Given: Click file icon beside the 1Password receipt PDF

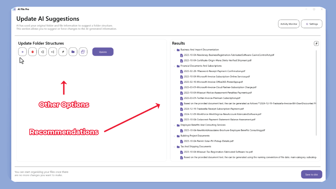Looking at the screenshot, I should (x=181, y=71).
